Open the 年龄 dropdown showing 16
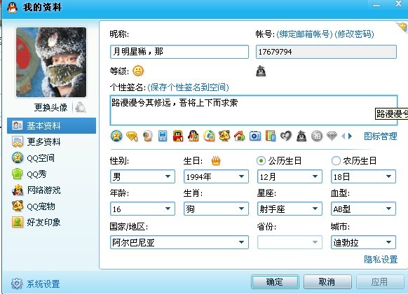Viewport: 408px width, 294px height. [x=142, y=209]
